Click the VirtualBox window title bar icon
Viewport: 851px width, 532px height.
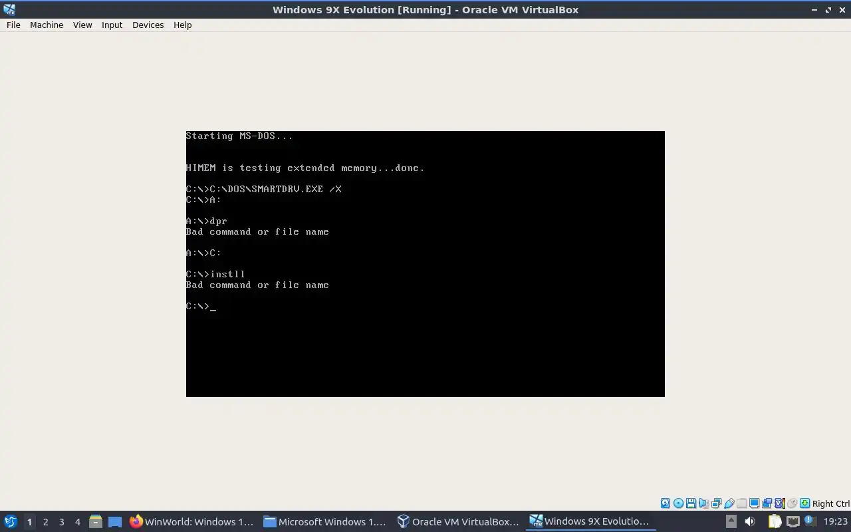click(9, 9)
